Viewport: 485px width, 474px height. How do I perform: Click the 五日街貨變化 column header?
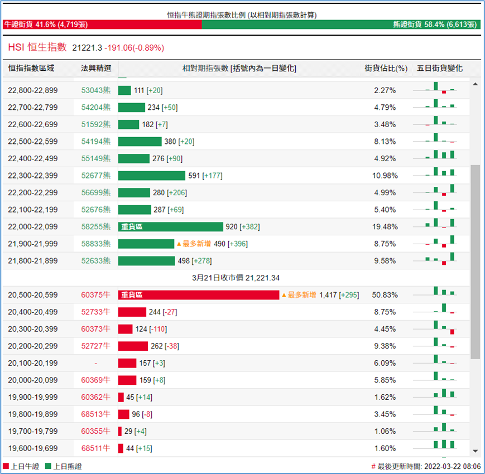pos(440,68)
